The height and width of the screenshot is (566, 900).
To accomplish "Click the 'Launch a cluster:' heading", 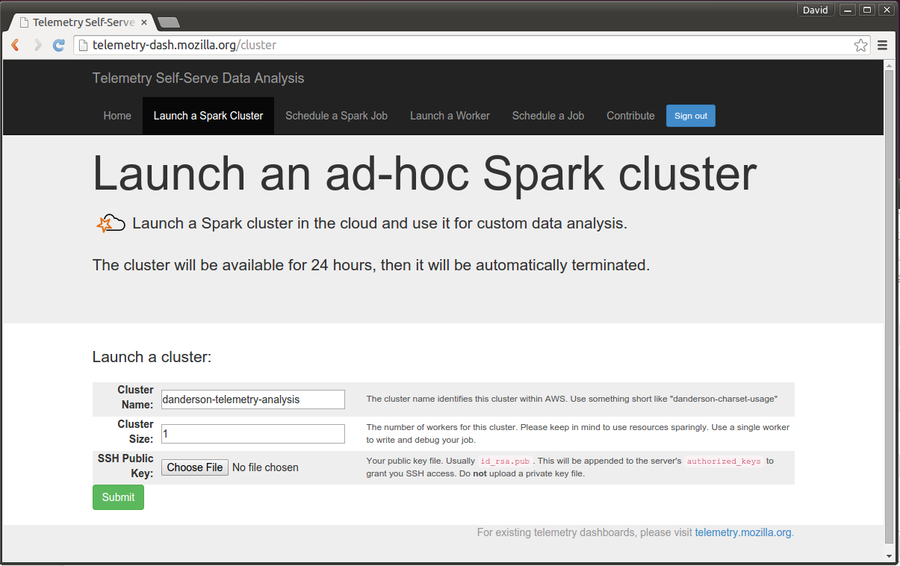I will tap(152, 357).
